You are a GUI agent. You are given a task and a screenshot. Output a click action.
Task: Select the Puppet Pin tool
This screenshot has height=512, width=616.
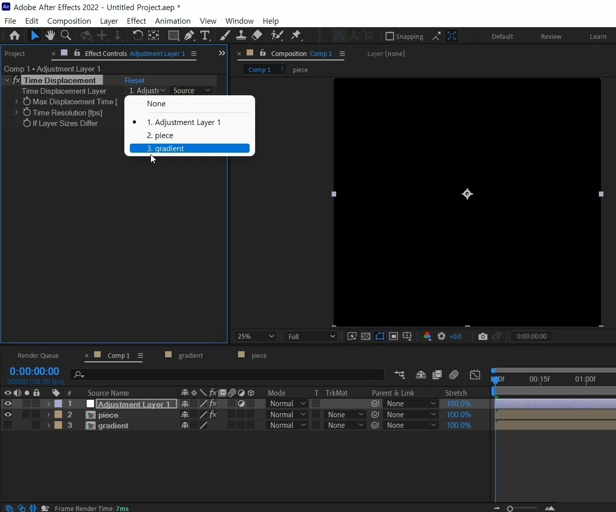296,35
